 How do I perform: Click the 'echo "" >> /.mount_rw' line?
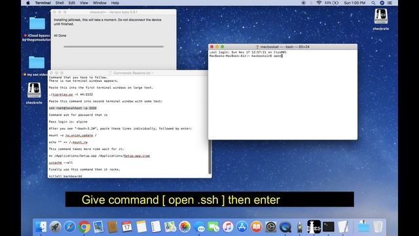(68, 142)
